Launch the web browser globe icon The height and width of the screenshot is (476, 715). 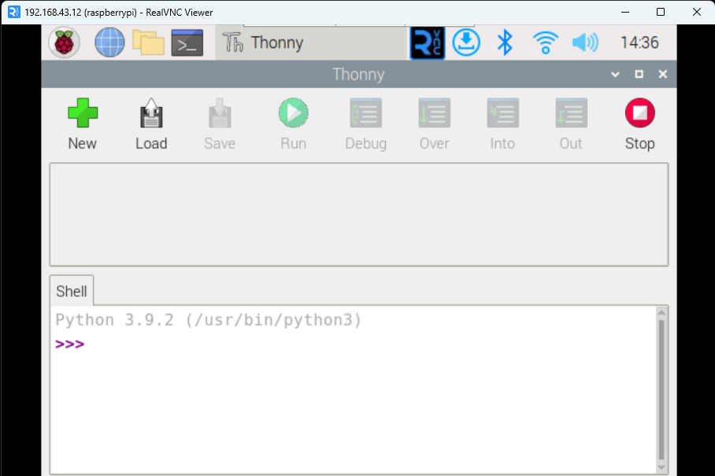(x=109, y=42)
